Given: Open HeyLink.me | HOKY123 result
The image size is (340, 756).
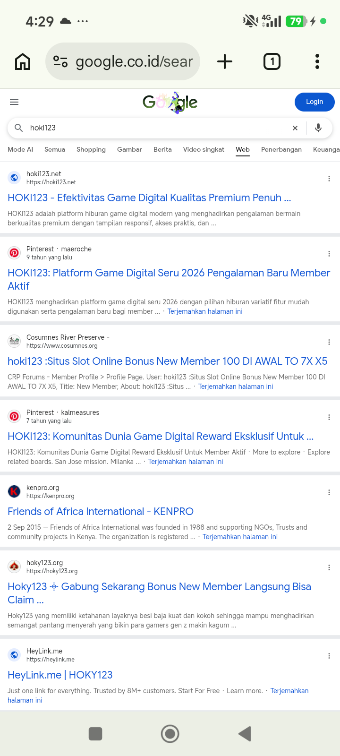Looking at the screenshot, I should click(60, 675).
